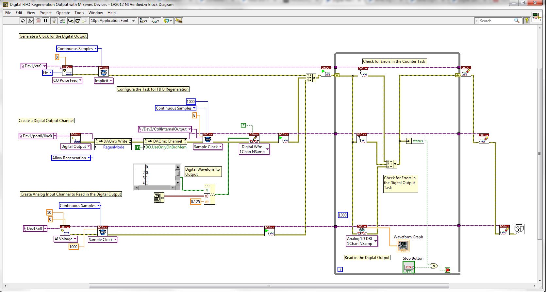
Task: Click the DO.UseOnlyOnBrdMem property row
Action: pyautogui.click(x=165, y=147)
